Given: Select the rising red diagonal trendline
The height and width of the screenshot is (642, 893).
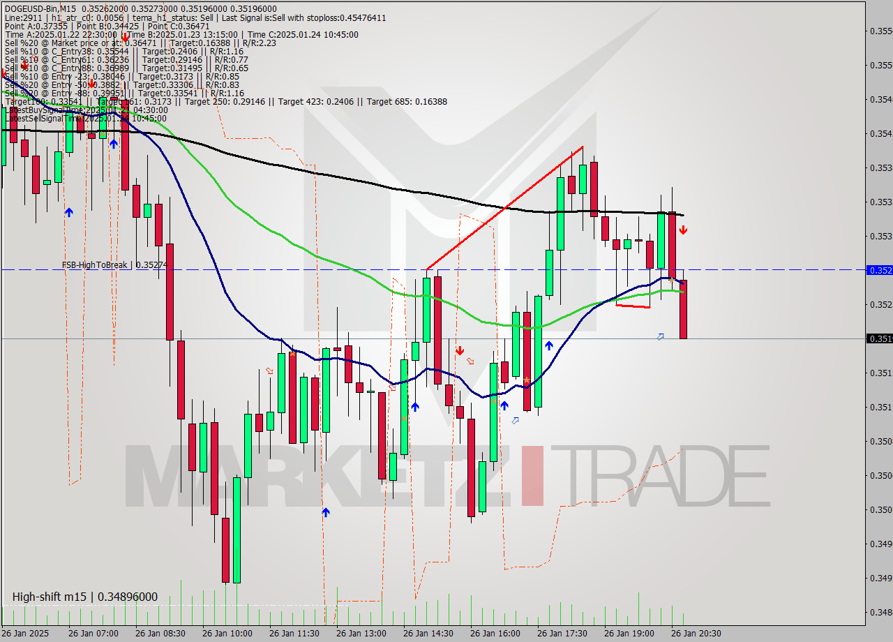Looking at the screenshot, I should (504, 208).
